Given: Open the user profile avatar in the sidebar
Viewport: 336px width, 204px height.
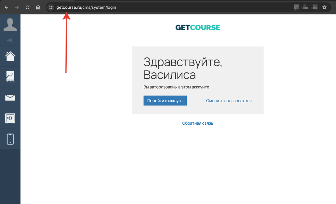Looking at the screenshot, I should 10,24.
